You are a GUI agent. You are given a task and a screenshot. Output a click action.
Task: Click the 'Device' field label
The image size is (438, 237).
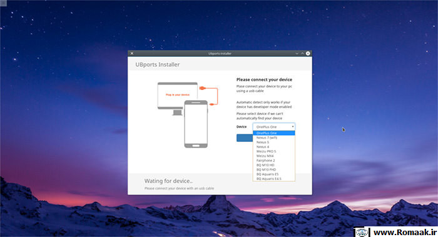242,127
